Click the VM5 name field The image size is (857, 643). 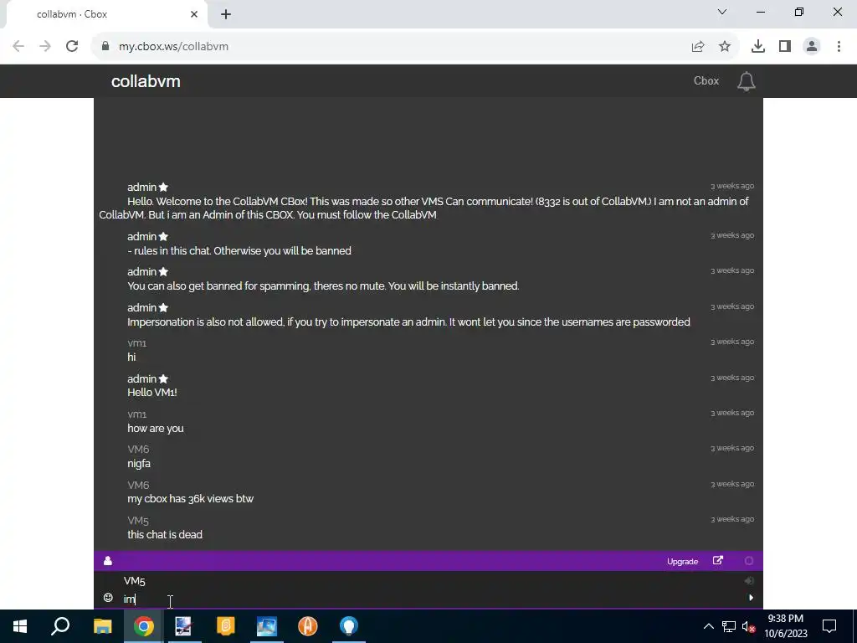click(x=429, y=581)
